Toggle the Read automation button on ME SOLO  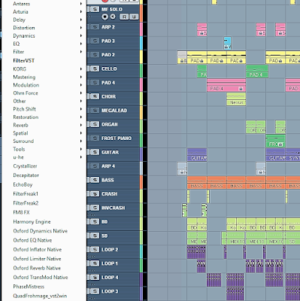[124, 17]
